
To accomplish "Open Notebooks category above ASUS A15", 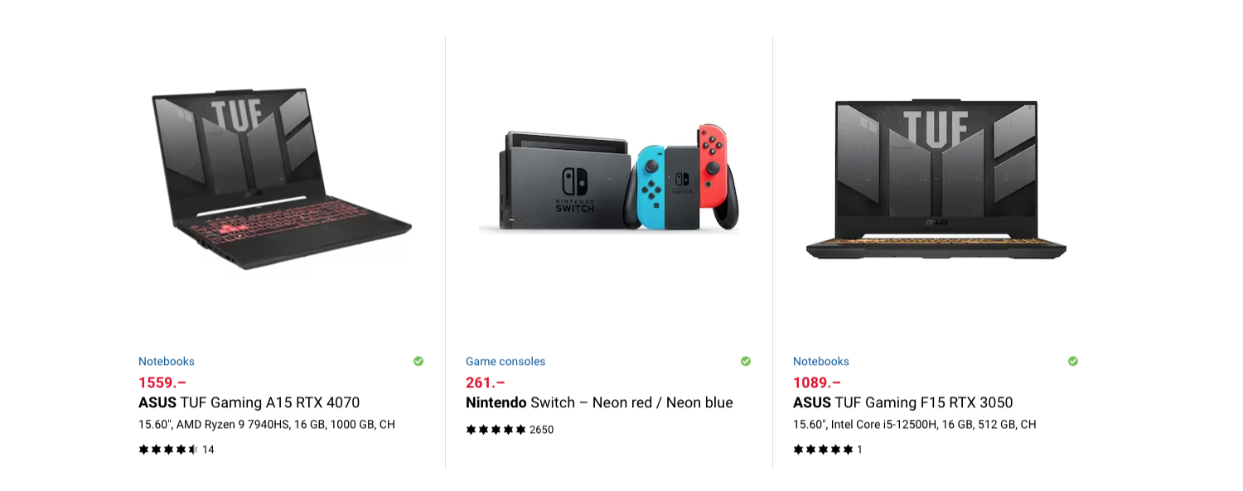I will [167, 361].
